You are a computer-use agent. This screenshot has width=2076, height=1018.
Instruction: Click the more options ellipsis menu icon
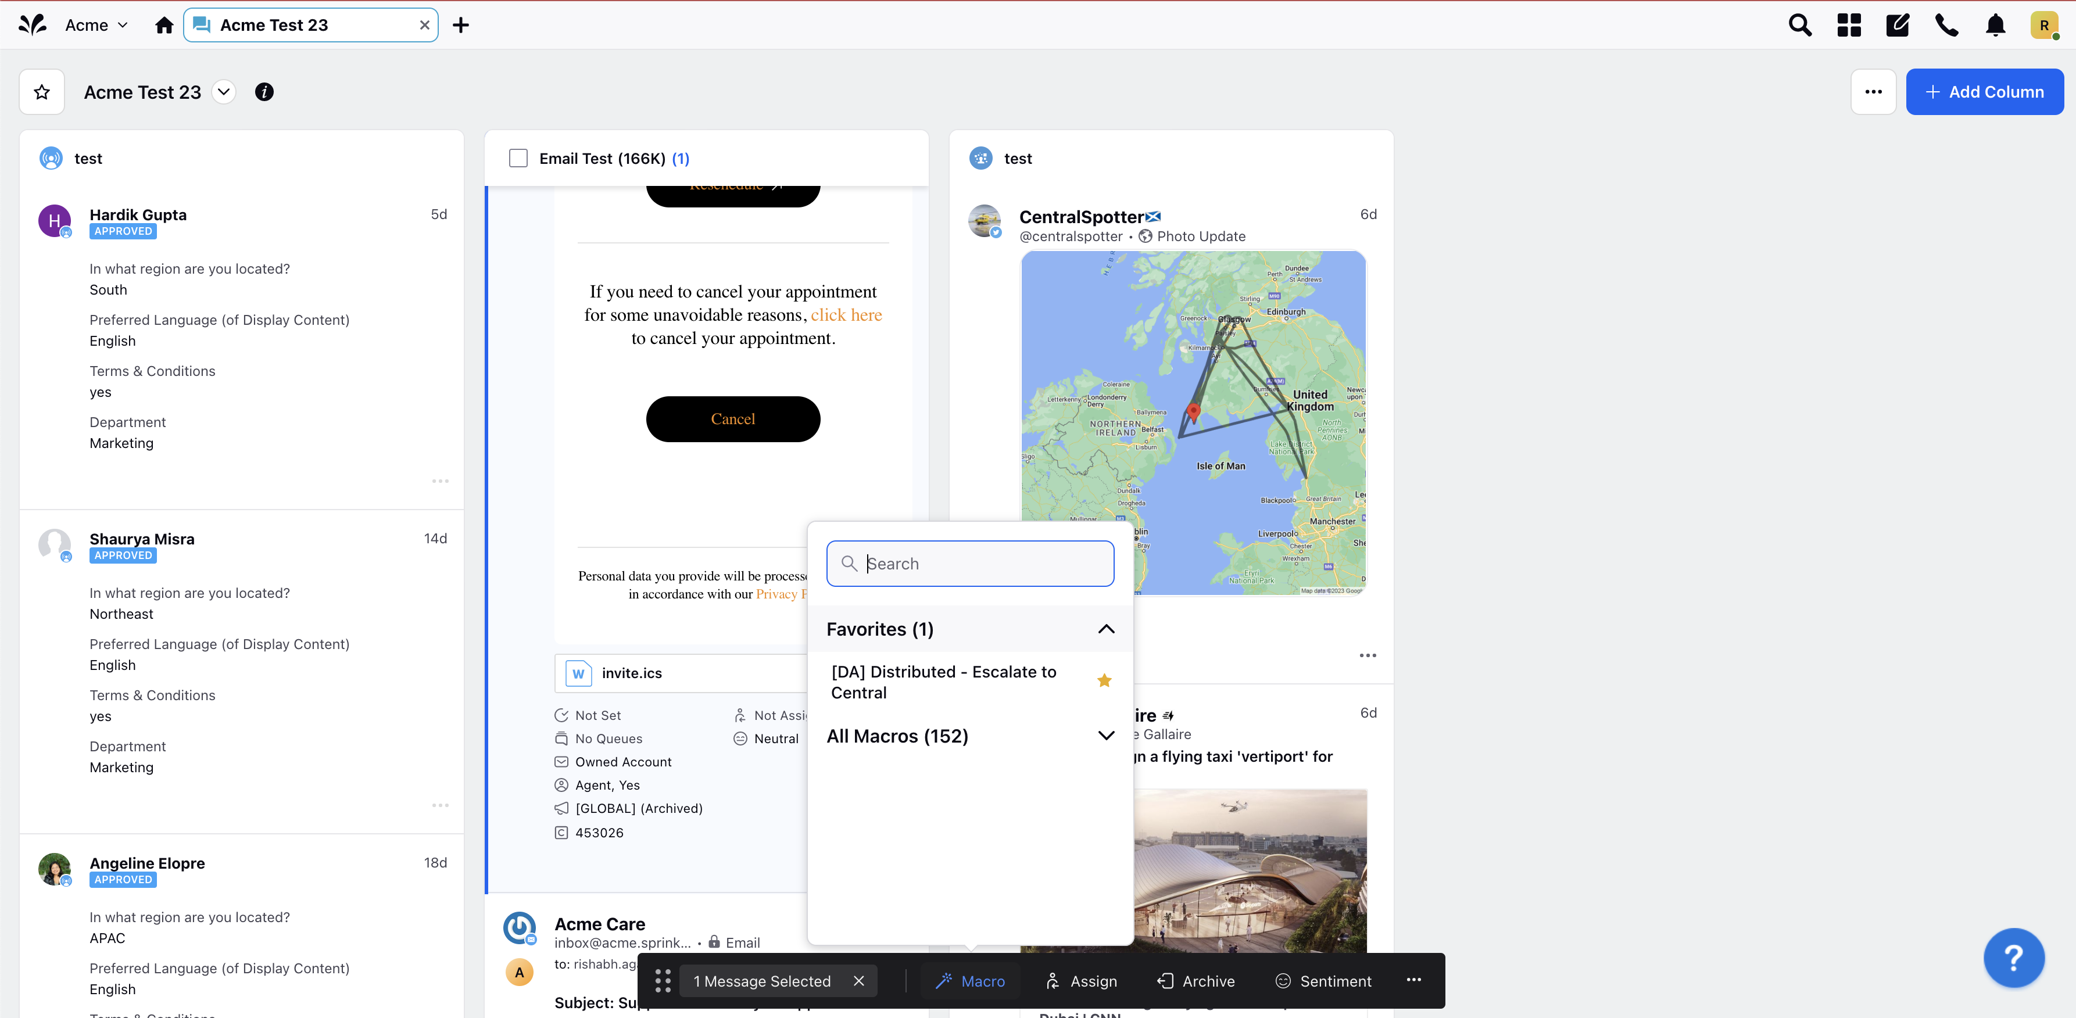1414,980
